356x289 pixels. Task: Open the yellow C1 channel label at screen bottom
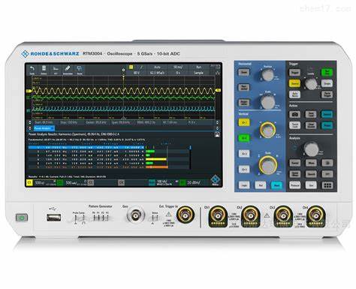[29, 183]
